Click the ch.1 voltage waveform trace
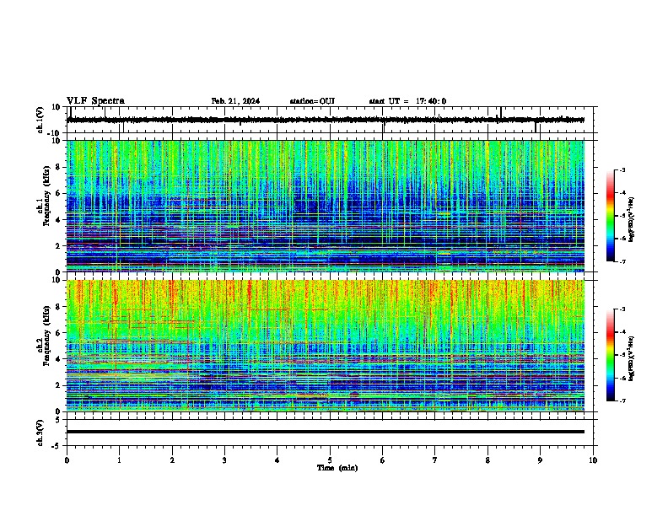Viewport: 668px width, 516px height. tap(326, 120)
